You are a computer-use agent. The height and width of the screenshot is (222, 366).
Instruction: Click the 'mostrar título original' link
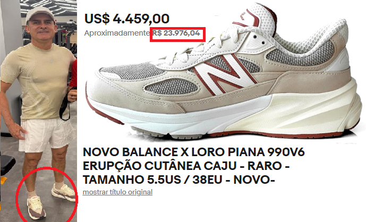click(x=117, y=192)
